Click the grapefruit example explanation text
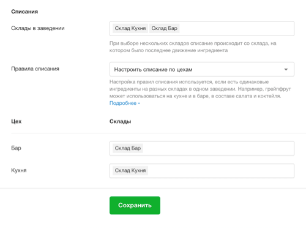Image resolution: width=306 pixels, height=228 pixels. 200,89
